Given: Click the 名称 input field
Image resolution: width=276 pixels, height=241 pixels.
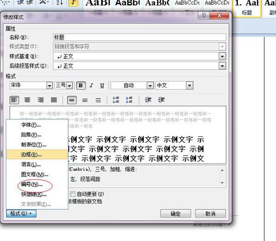Looking at the screenshot, I should coord(139,37).
